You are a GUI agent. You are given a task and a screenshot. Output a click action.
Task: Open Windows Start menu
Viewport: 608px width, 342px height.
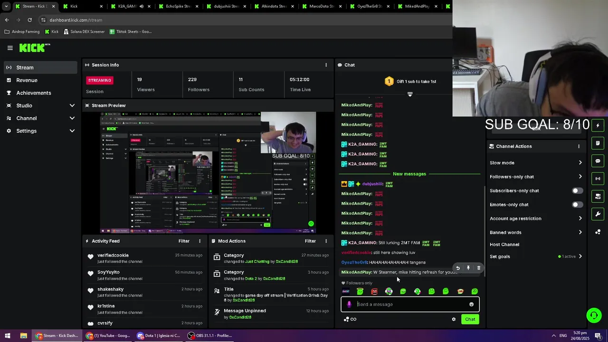pyautogui.click(x=8, y=335)
